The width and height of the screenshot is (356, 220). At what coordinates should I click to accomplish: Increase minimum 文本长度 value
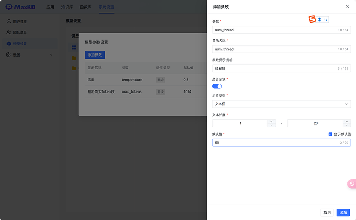(271, 121)
